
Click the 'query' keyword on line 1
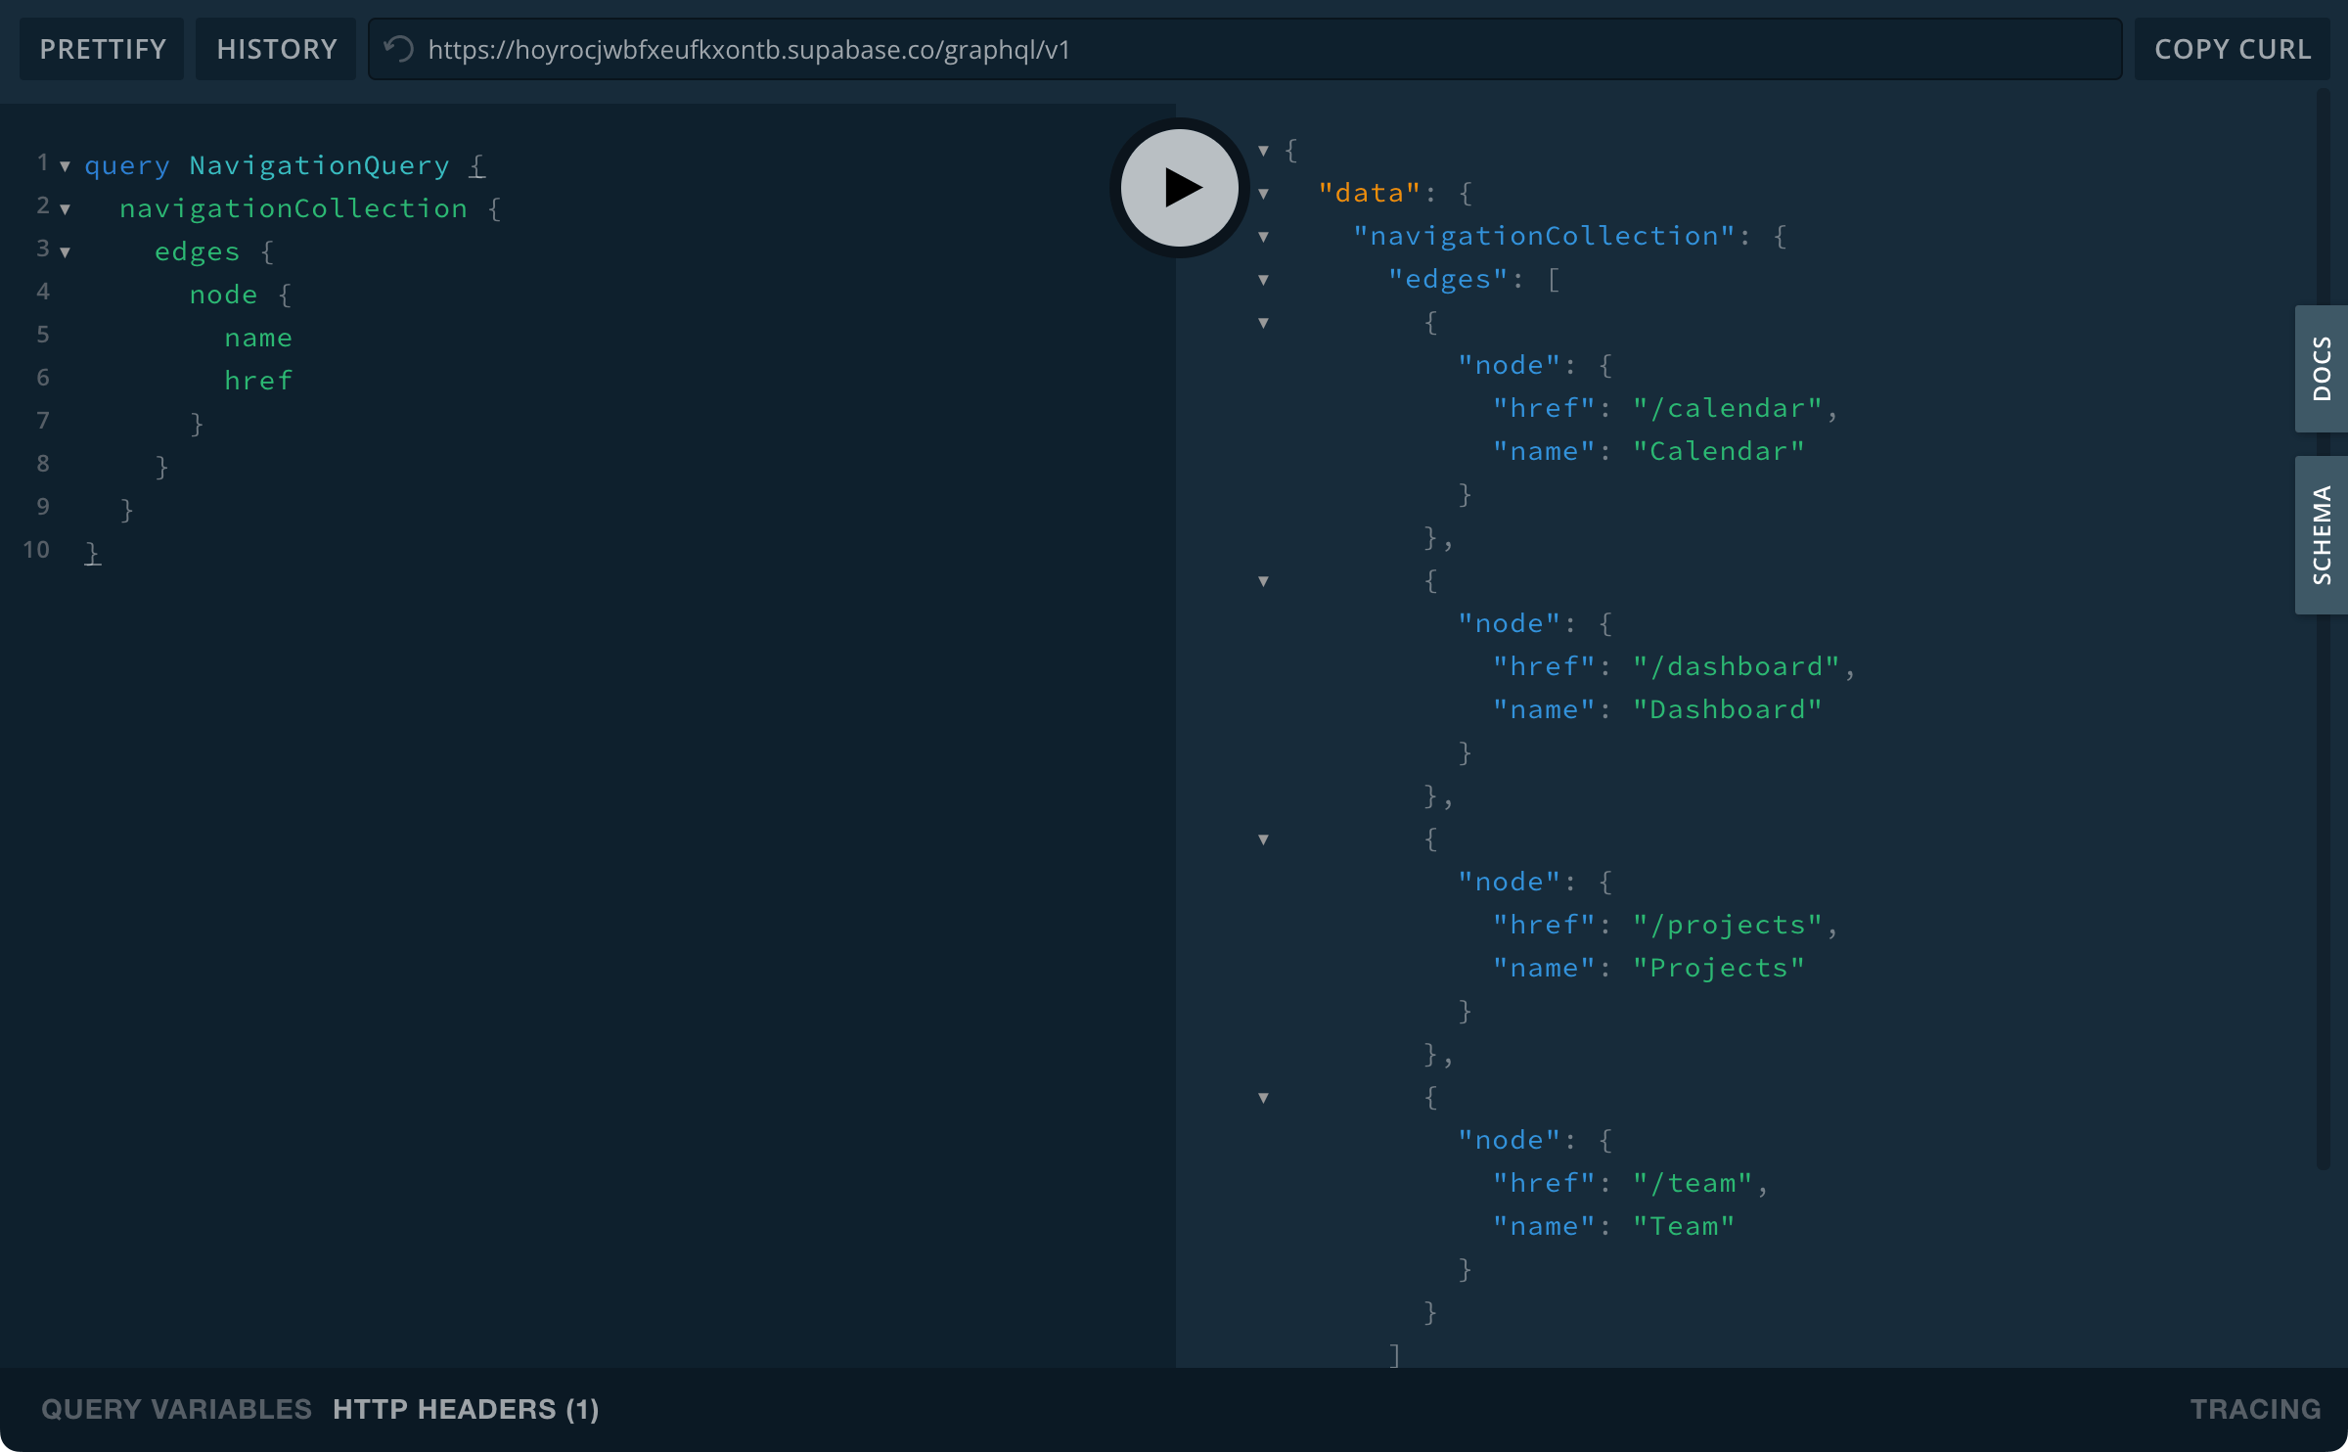tap(127, 165)
